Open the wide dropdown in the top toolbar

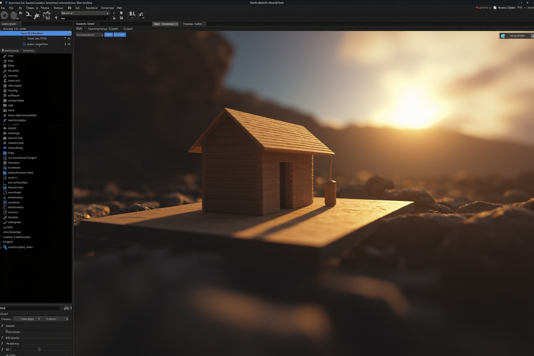click(85, 13)
